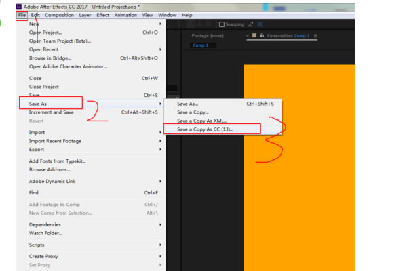Image resolution: width=407 pixels, height=271 pixels.
Task: Expand the Import Recent Footage submenu
Action: (160, 141)
